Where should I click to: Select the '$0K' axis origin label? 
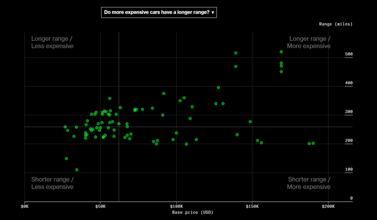[25, 206]
